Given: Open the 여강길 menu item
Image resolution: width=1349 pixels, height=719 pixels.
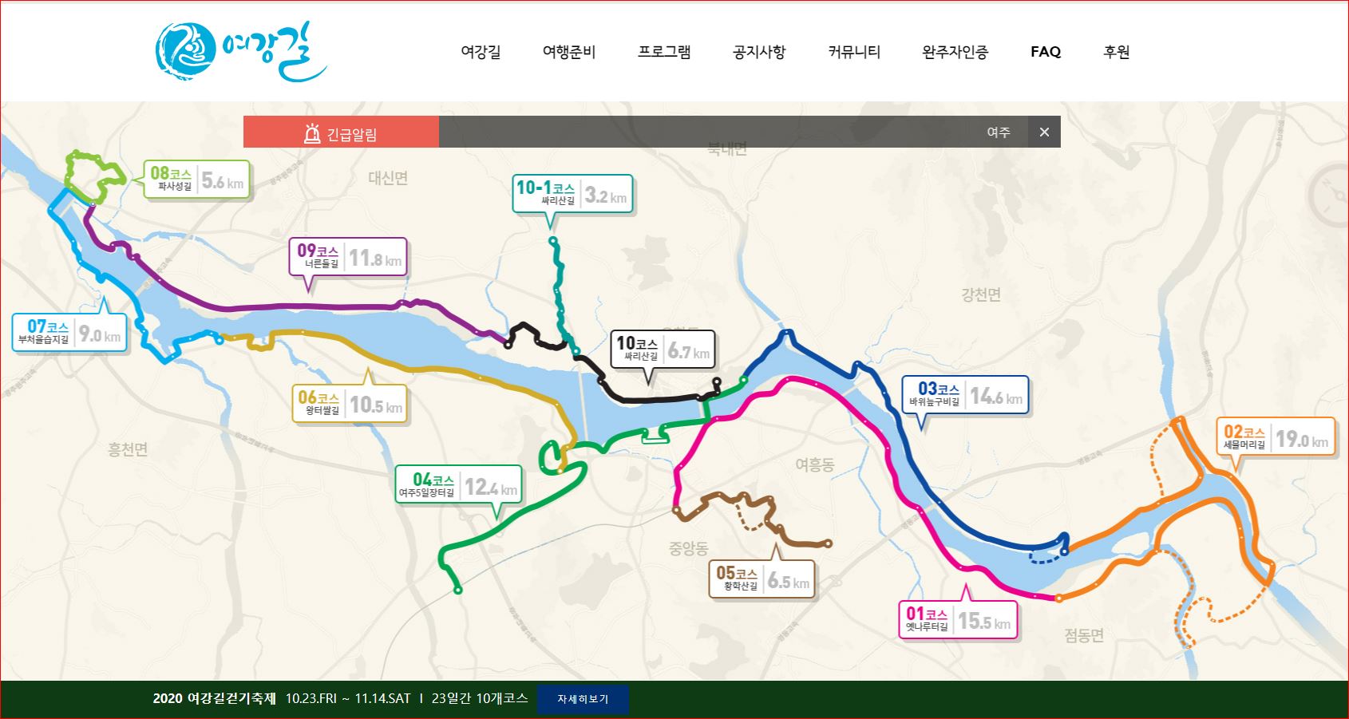Looking at the screenshot, I should pos(481,52).
